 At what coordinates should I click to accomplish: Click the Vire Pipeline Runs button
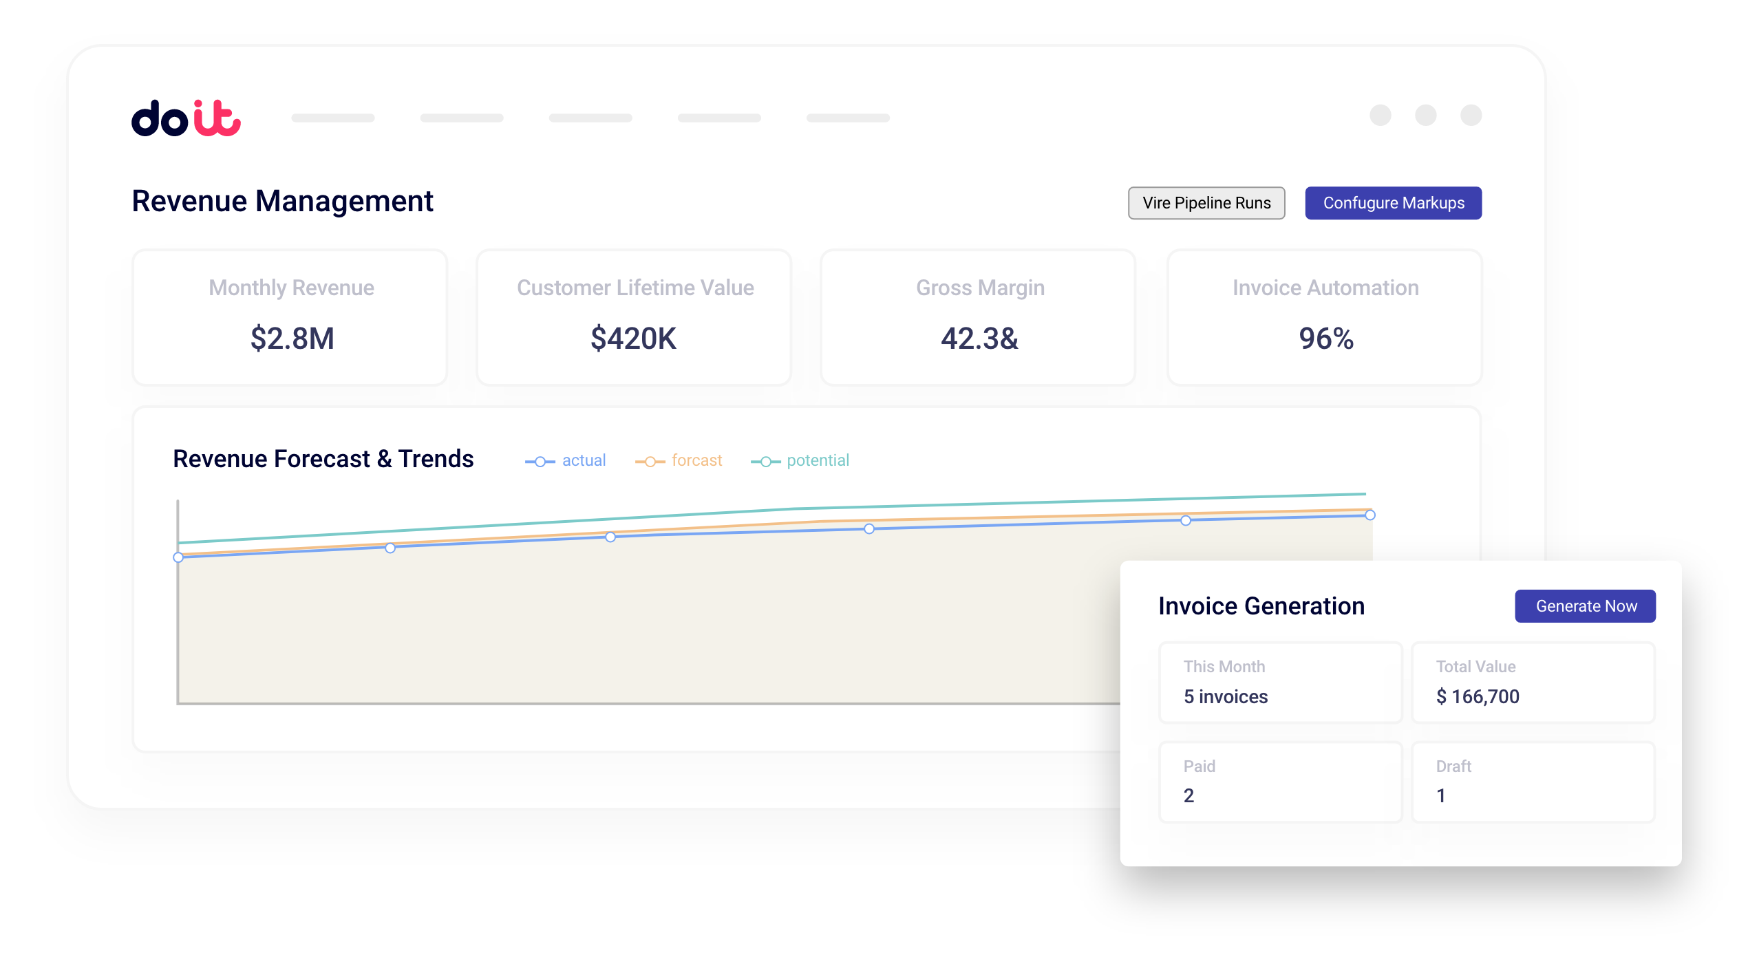1206,203
